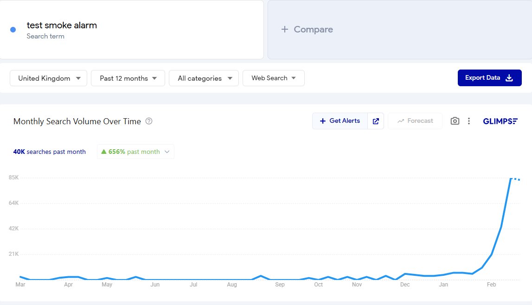Click the 40K searches past month text
The image size is (532, 305).
[50, 152]
